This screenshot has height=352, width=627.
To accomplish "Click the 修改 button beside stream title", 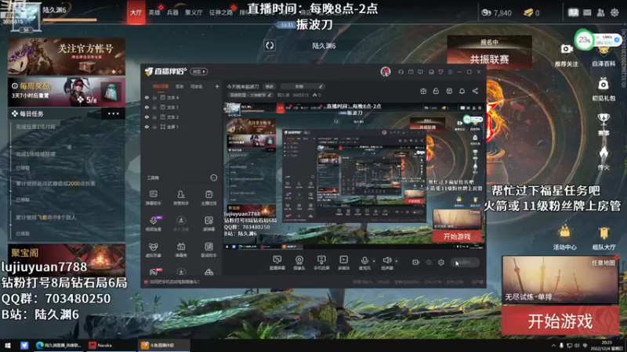I will tap(270, 86).
